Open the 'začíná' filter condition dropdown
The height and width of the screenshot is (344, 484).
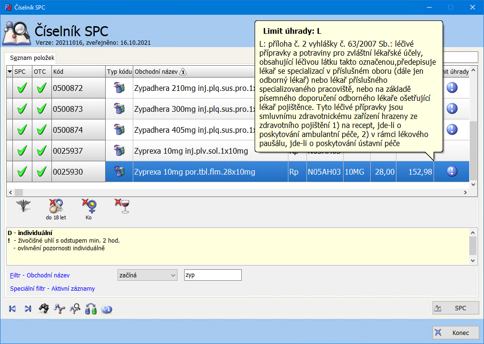tap(147, 275)
